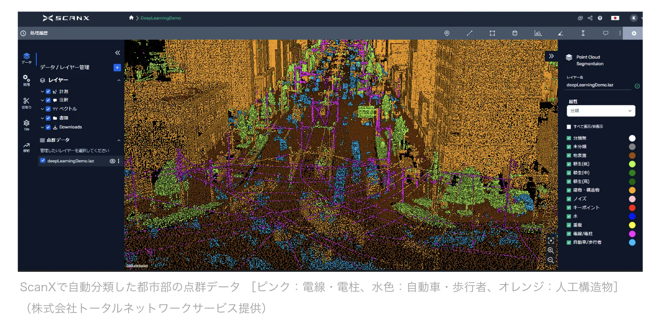
Task: Click the 電線/電柱 magenta color swatch
Action: pos(632,234)
